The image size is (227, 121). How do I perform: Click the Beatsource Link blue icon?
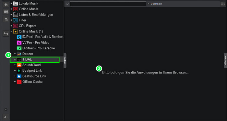[x=19, y=76]
